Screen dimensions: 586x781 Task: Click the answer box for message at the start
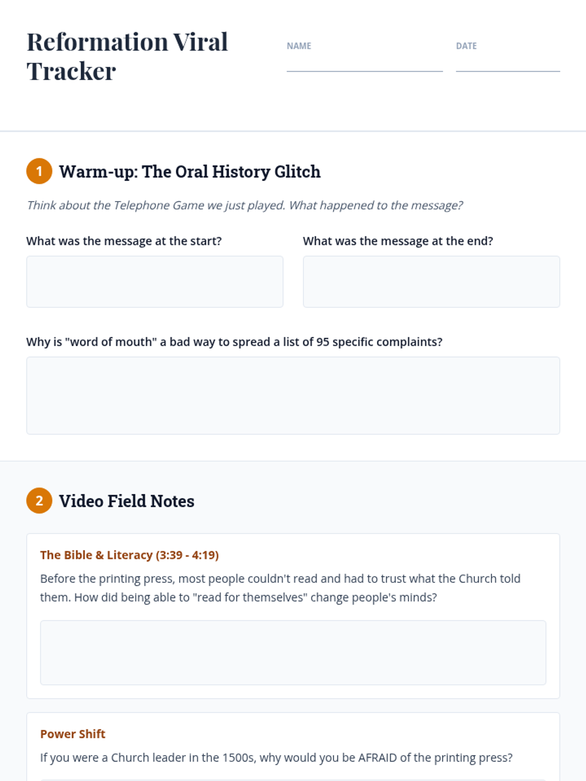tap(155, 282)
